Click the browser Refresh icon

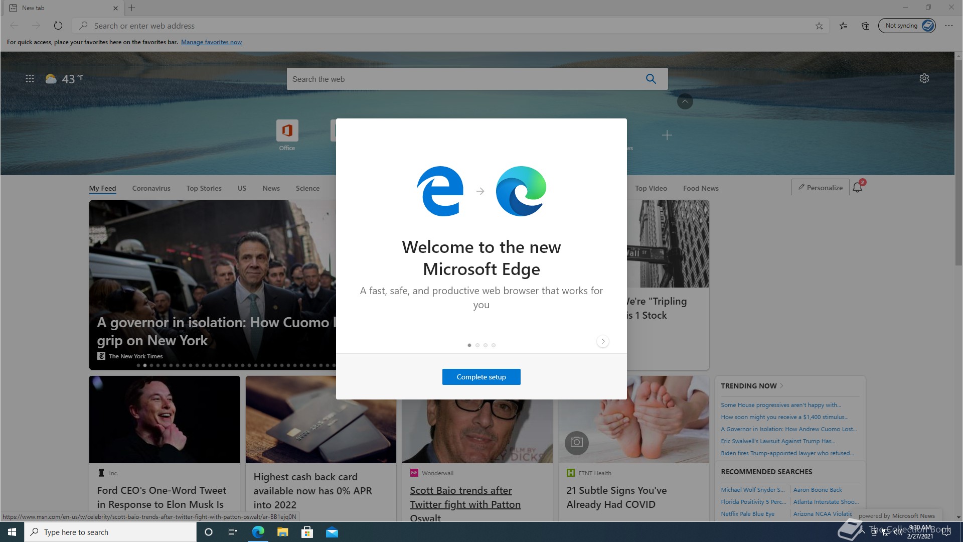(x=58, y=26)
